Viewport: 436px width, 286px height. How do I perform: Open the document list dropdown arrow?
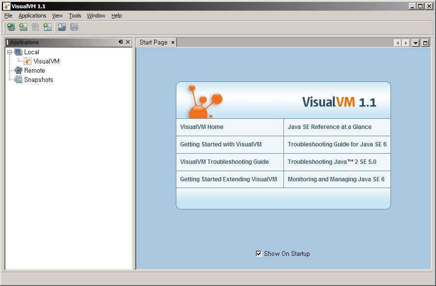pyautogui.click(x=416, y=43)
